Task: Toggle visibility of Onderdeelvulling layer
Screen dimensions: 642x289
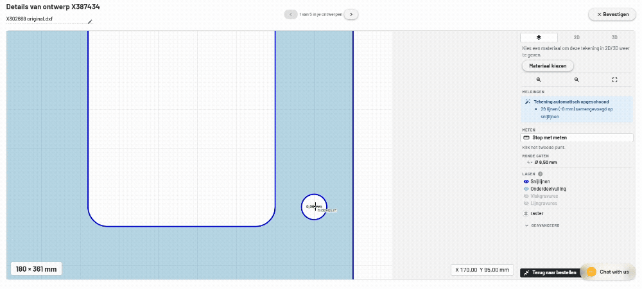Action: tap(526, 189)
